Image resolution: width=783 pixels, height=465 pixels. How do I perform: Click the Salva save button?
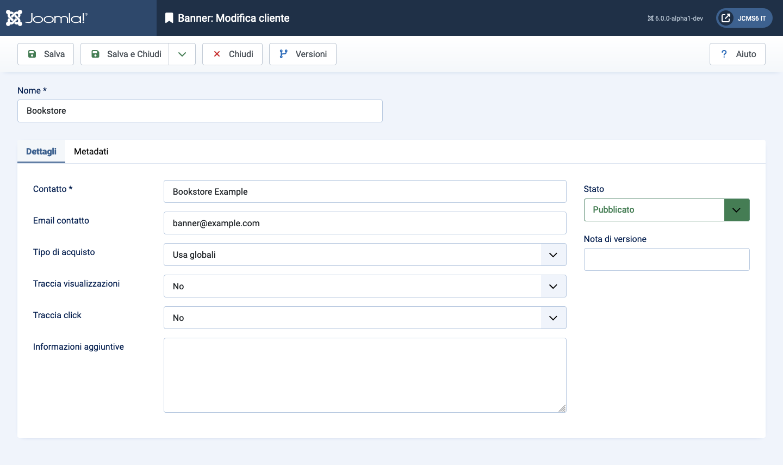pos(46,54)
